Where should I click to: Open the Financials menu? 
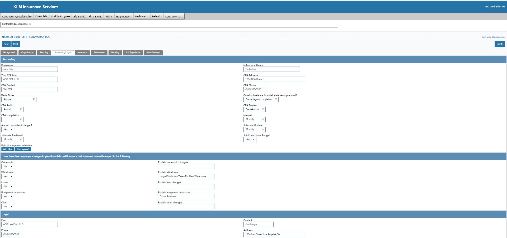click(41, 16)
